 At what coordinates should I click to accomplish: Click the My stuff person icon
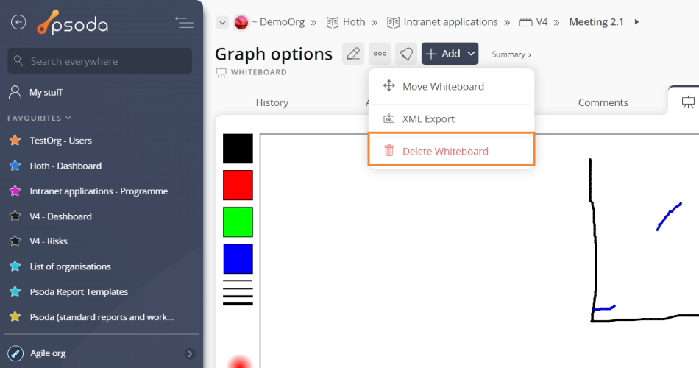15,92
